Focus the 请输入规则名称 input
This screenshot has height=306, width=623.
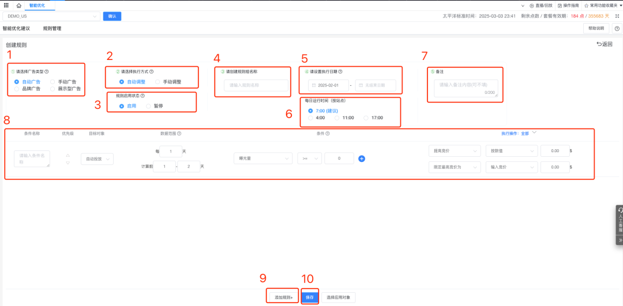click(256, 85)
